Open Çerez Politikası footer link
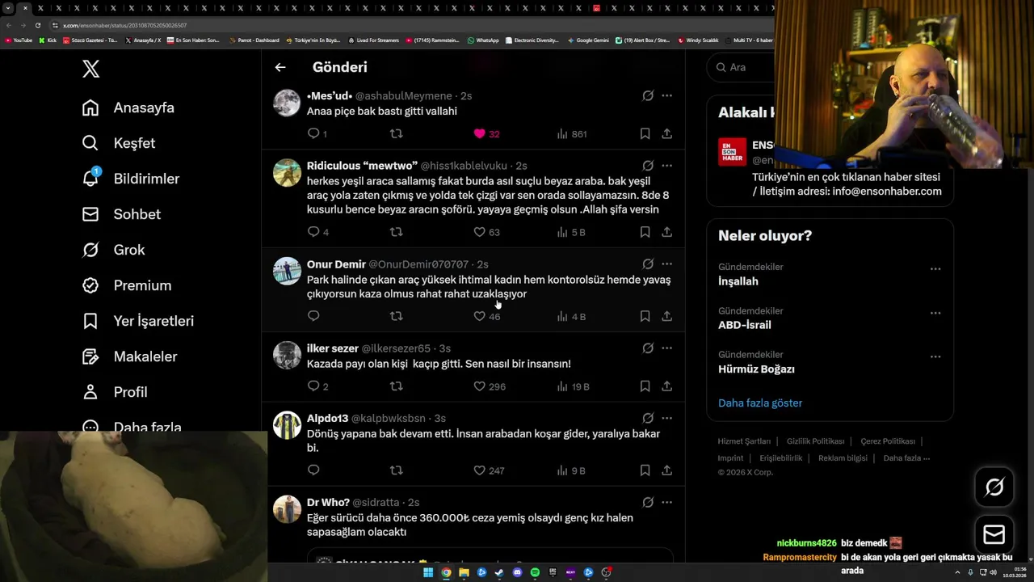 (x=888, y=441)
